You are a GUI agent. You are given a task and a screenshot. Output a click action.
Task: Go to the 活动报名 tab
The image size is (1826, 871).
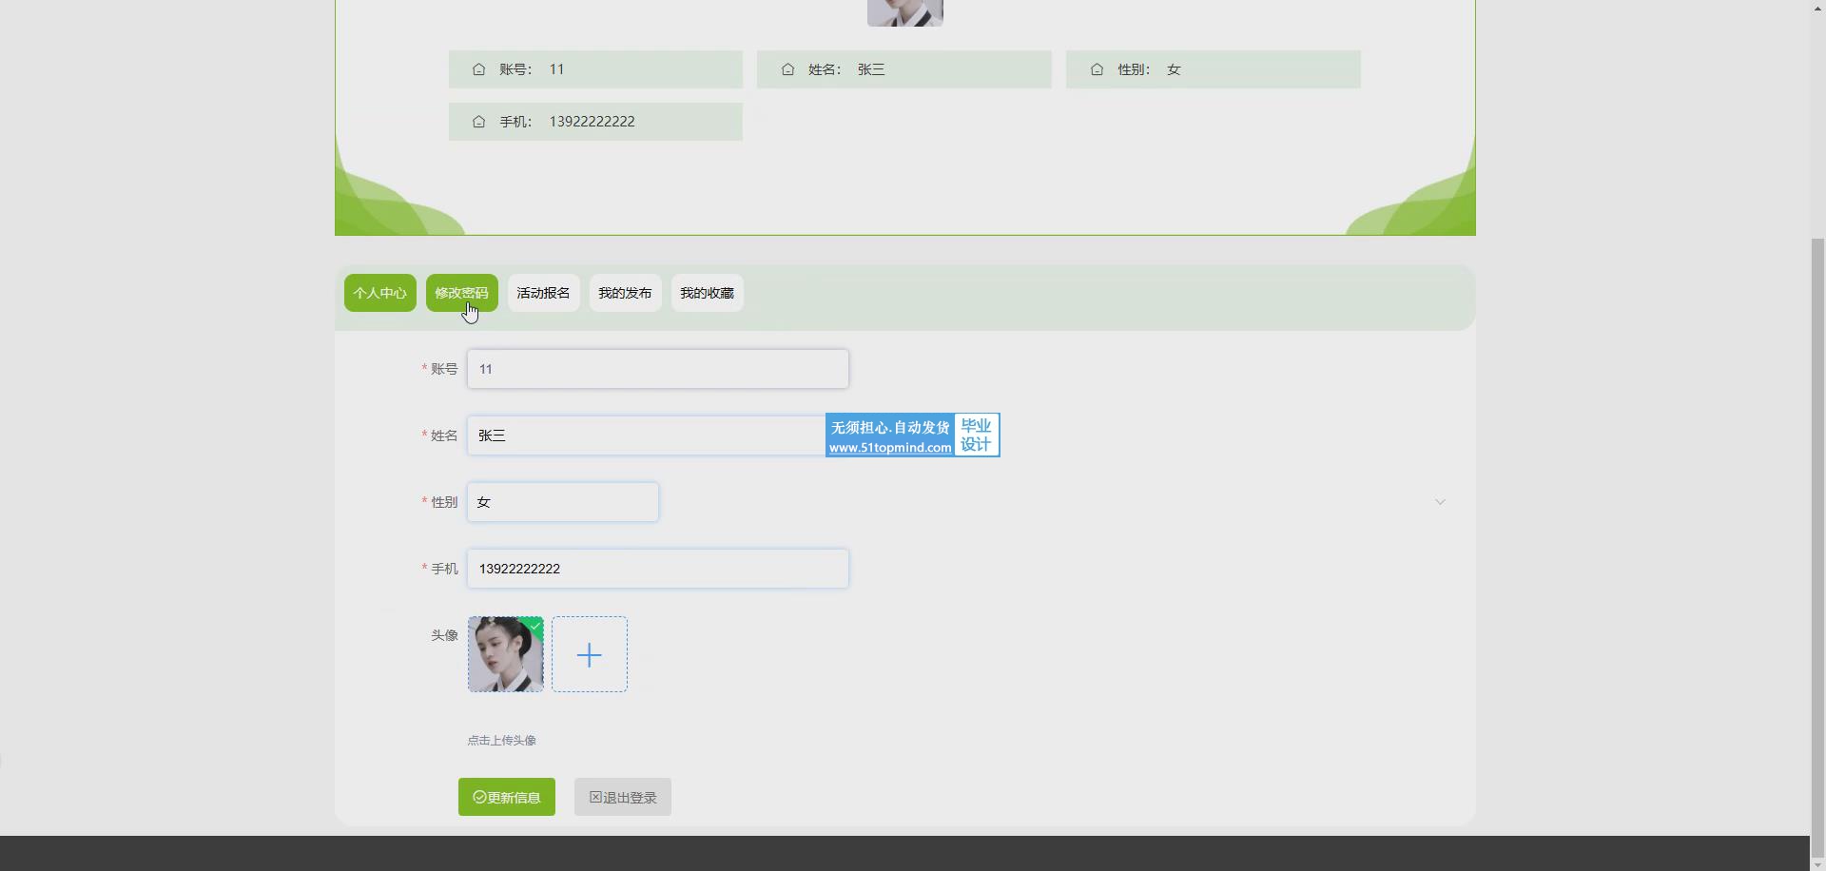pyautogui.click(x=543, y=293)
